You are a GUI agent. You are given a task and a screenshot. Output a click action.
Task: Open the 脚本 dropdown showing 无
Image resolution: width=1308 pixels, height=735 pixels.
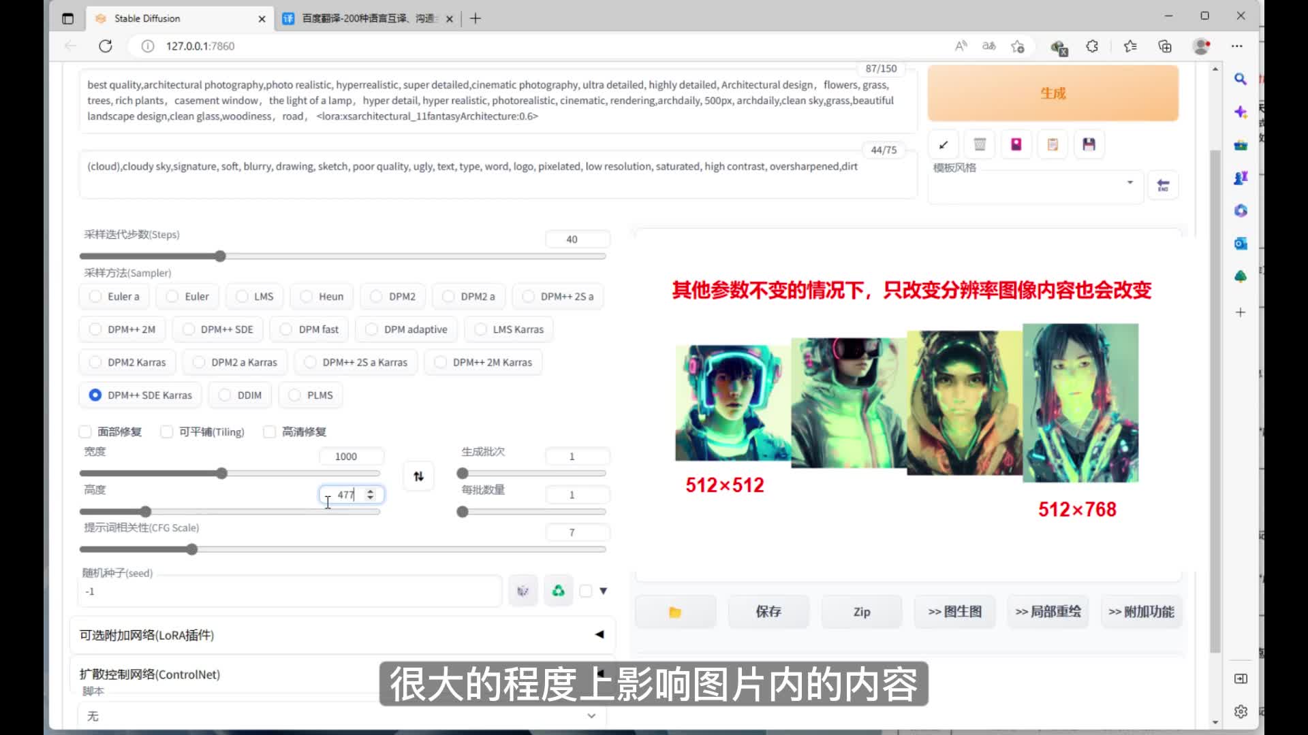point(342,716)
